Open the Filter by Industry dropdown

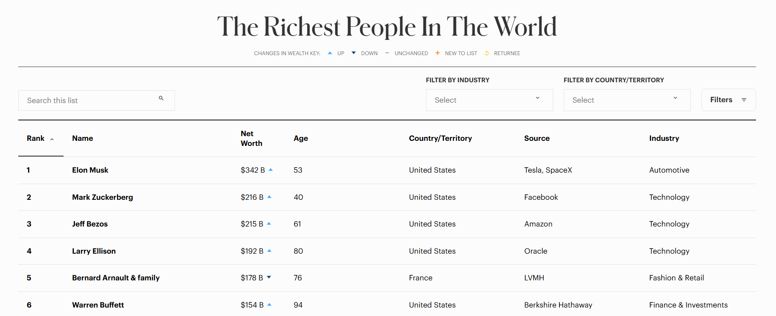[x=489, y=100]
